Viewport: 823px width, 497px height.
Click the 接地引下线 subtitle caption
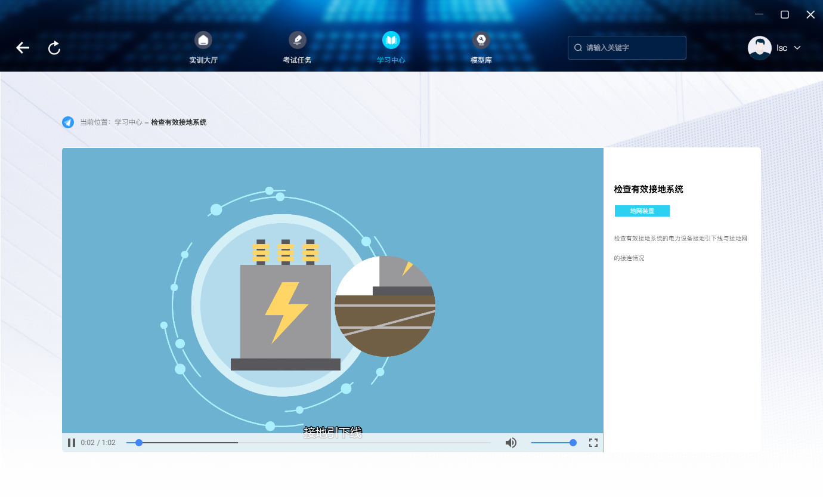point(333,433)
